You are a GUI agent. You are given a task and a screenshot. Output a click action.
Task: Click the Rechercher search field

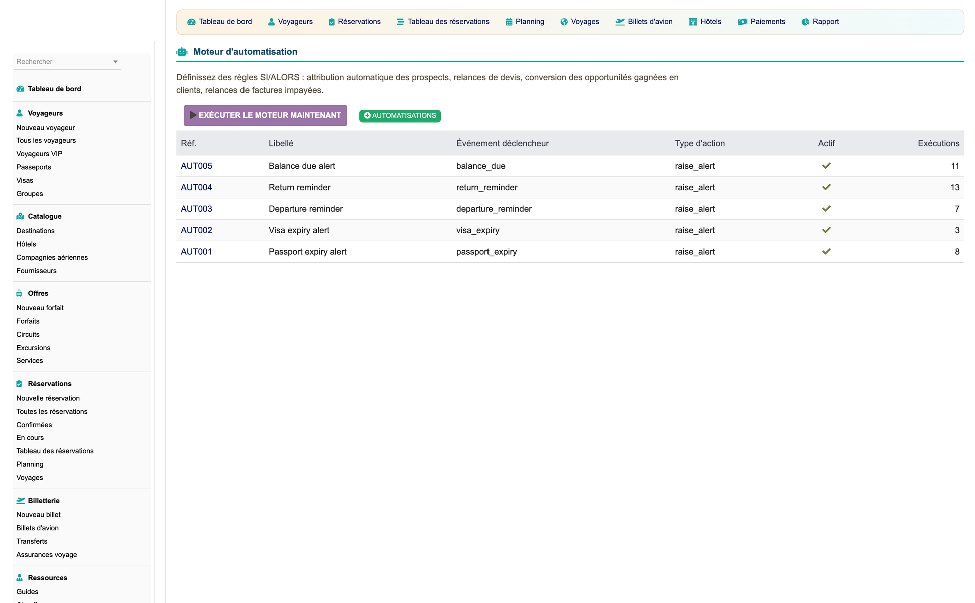[x=67, y=62]
